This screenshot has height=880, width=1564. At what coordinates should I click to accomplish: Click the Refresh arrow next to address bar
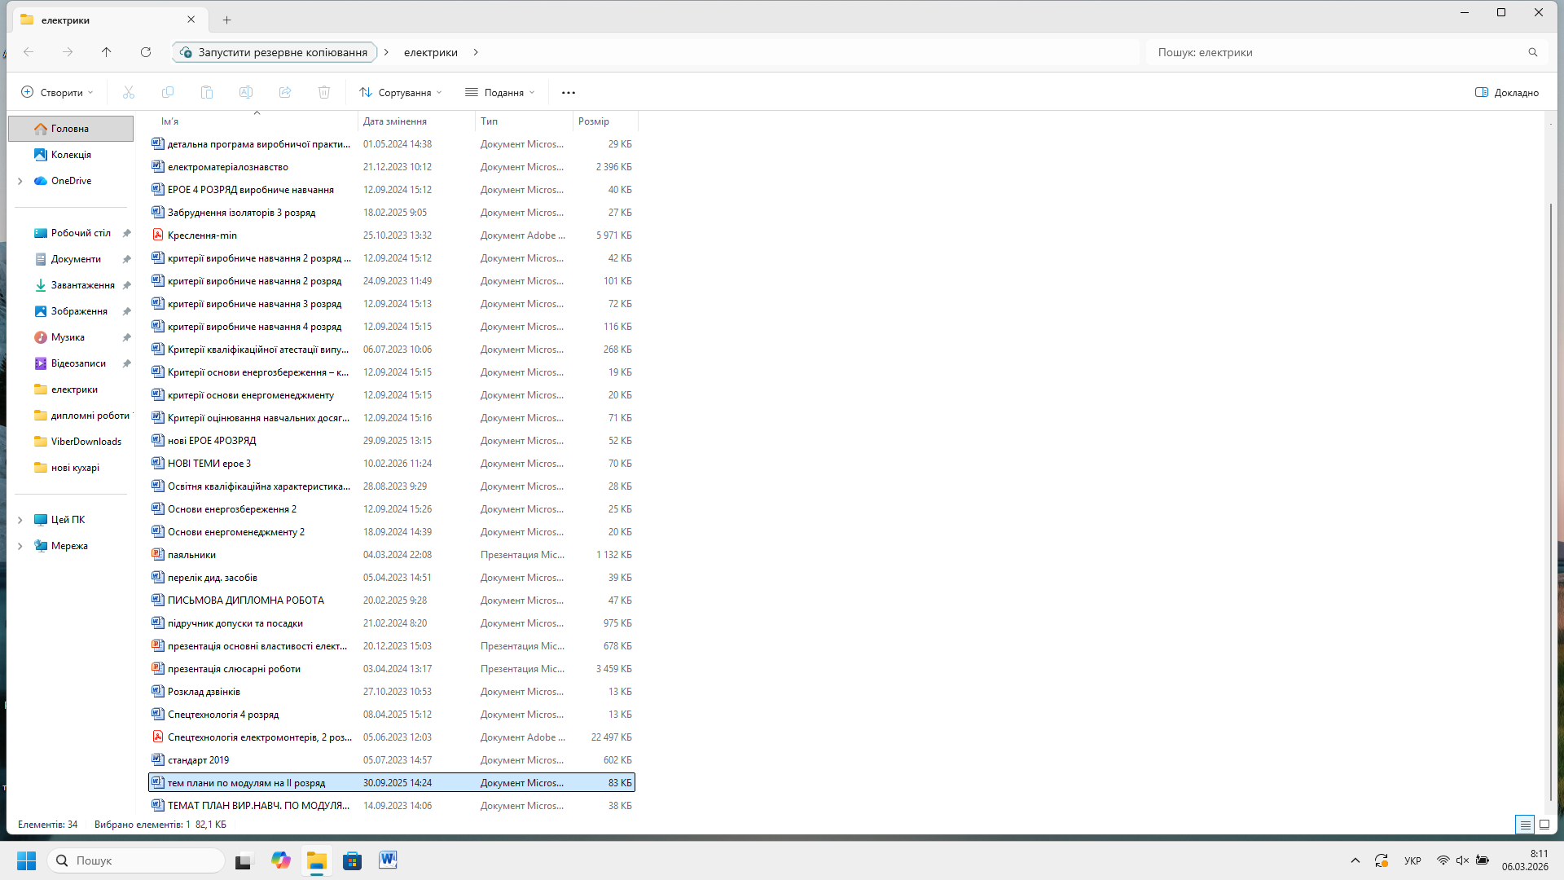146,52
